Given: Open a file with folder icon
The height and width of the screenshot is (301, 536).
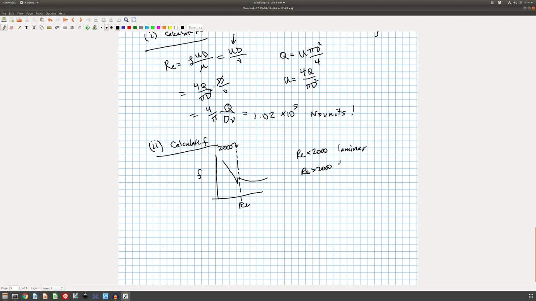Looking at the screenshot, I should (19, 20).
